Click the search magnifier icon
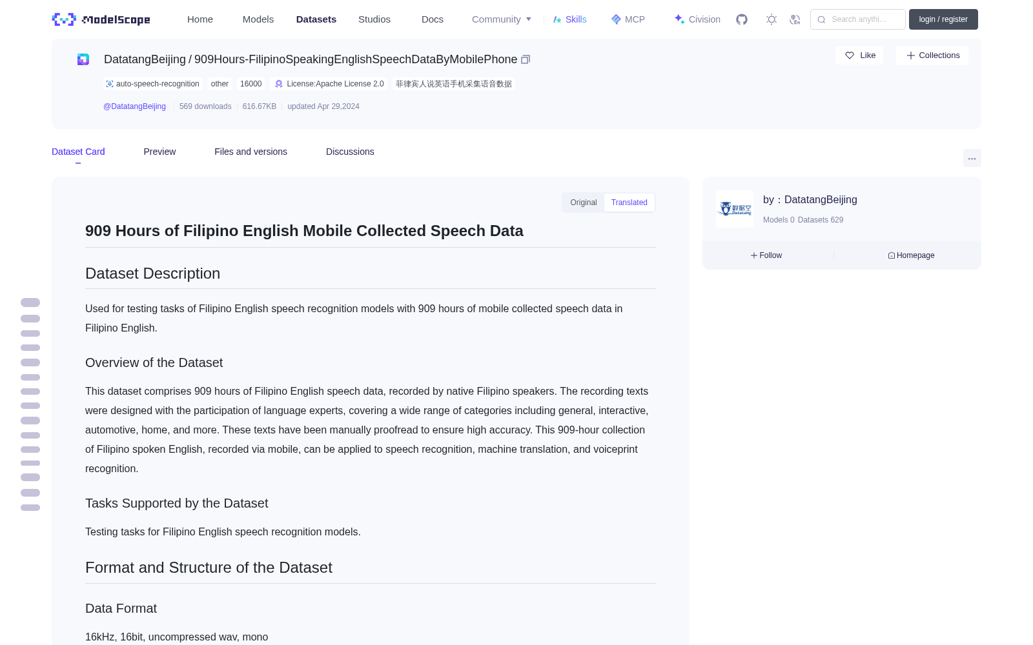The width and height of the screenshot is (1033, 645). [x=821, y=19]
